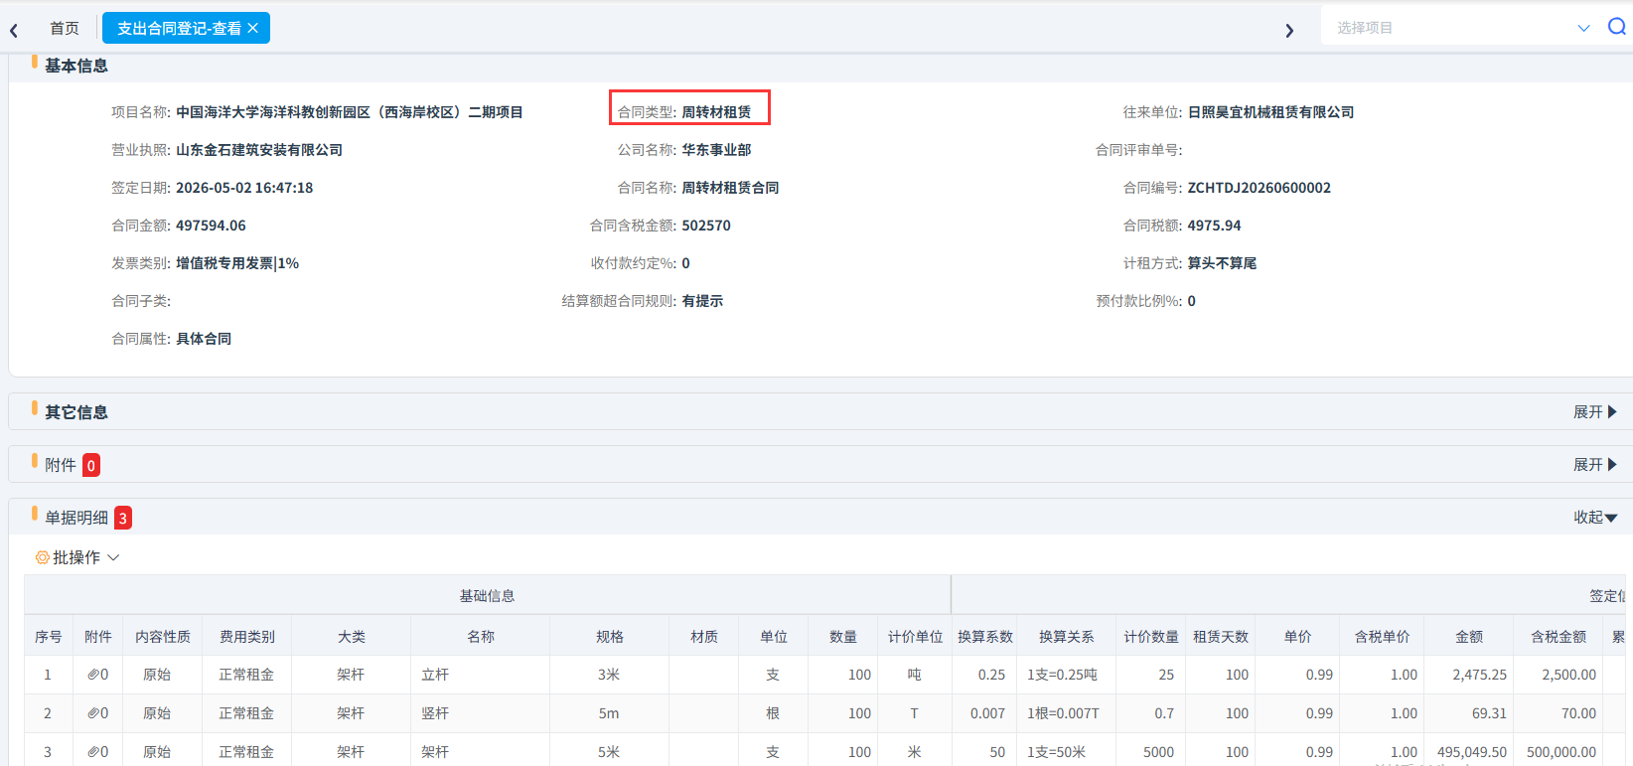Click the 日照昊宜机械租赁有限公司 value
The width and height of the screenshot is (1633, 766).
pyautogui.click(x=1270, y=112)
